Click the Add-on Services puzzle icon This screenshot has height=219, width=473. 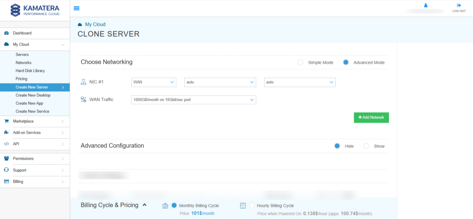point(6,132)
